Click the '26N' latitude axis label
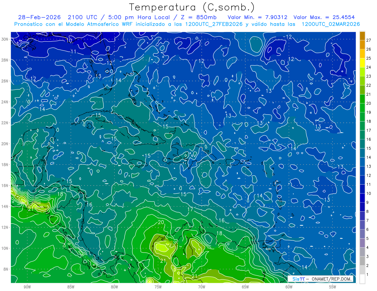Viewport: 377px width, 291px height. click(5, 81)
